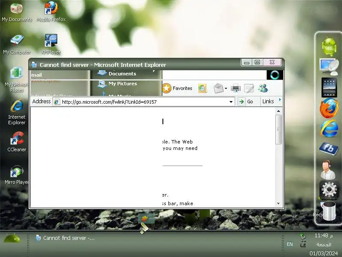This screenshot has width=342, height=257.
Task: Minimize the Internet Explorer window
Action: click(247, 62)
